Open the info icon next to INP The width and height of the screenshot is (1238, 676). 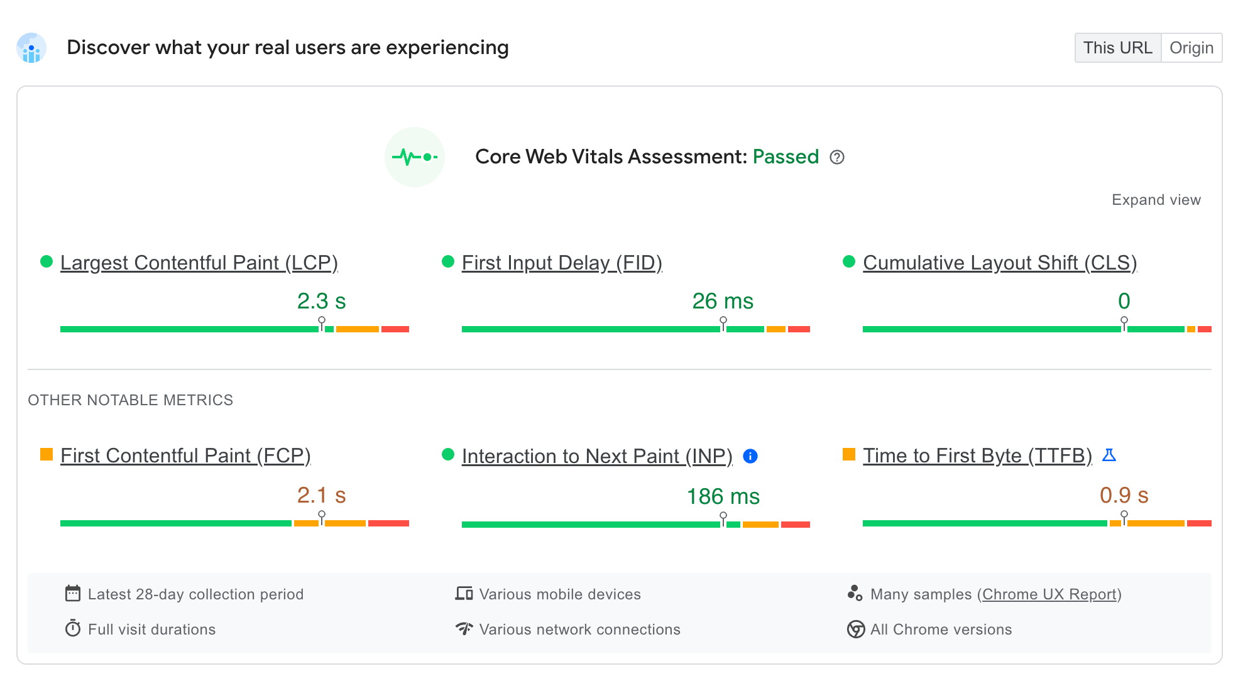point(751,457)
